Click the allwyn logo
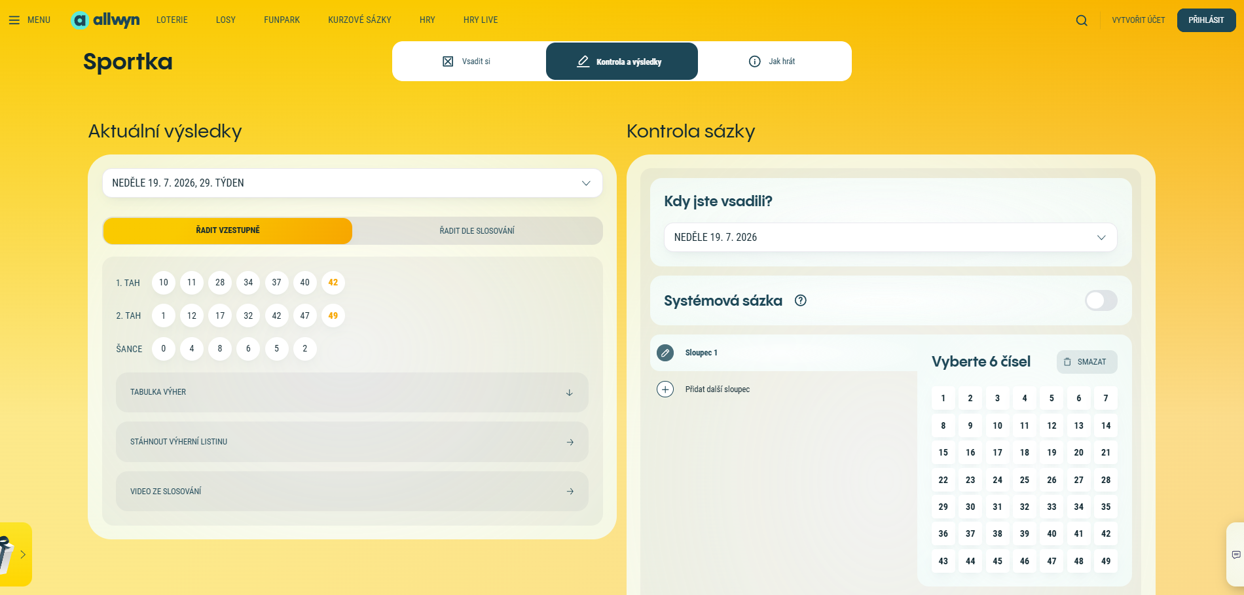The width and height of the screenshot is (1244, 595). [105, 20]
